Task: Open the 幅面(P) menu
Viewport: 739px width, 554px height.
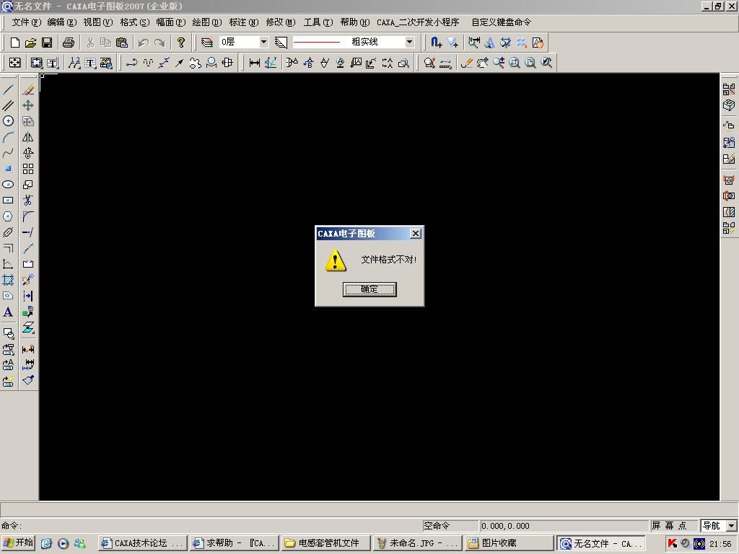Action: tap(171, 22)
